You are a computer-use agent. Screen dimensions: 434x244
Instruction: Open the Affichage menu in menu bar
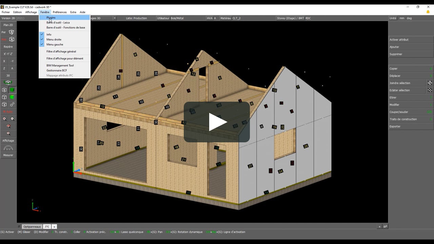coord(31,12)
